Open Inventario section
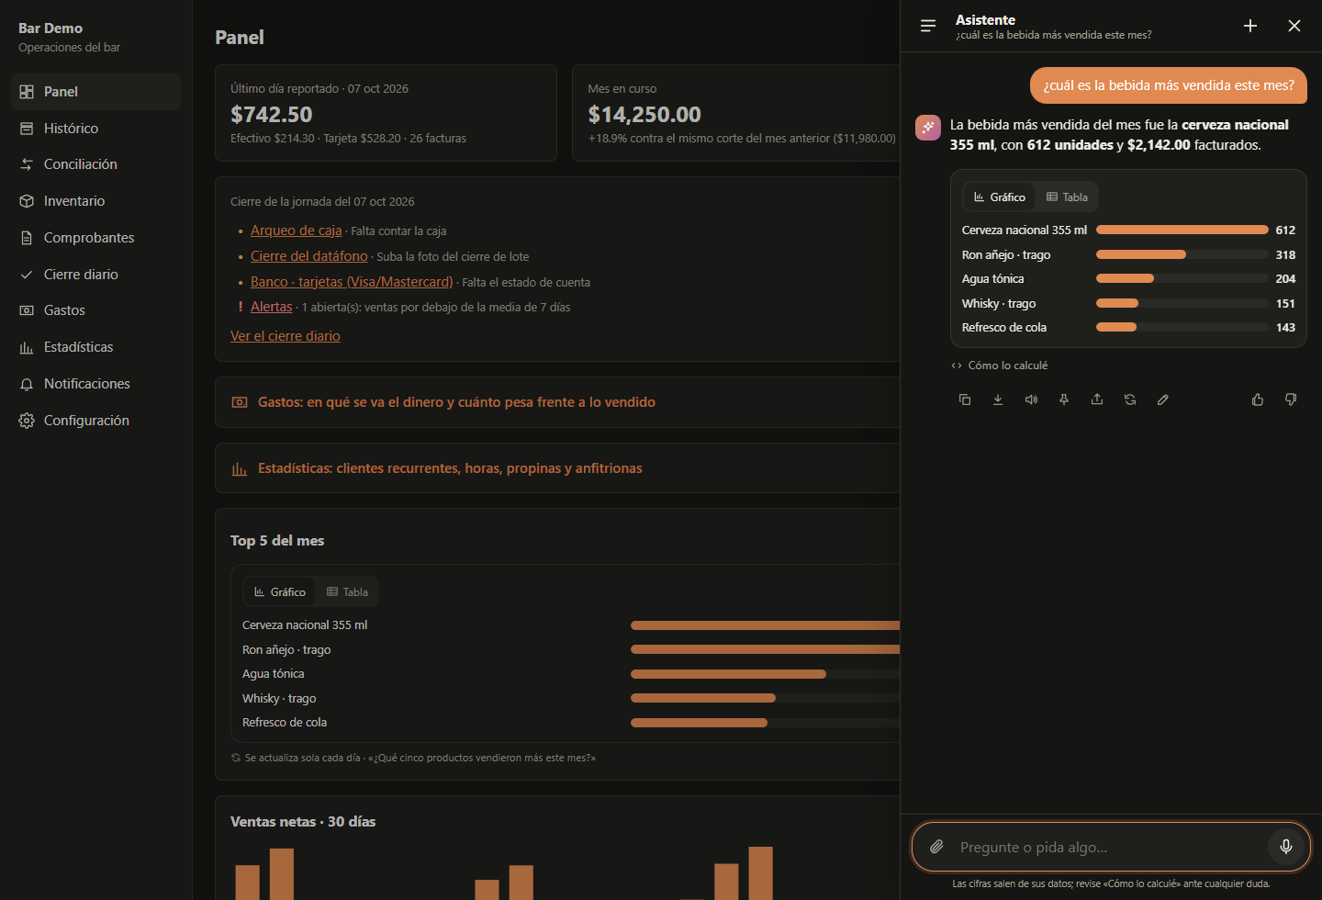This screenshot has height=900, width=1322. tap(95, 201)
